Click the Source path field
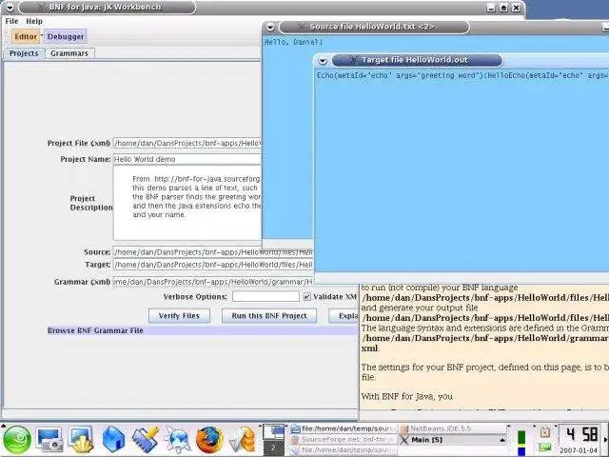Image resolution: width=609 pixels, height=457 pixels. pos(213,252)
